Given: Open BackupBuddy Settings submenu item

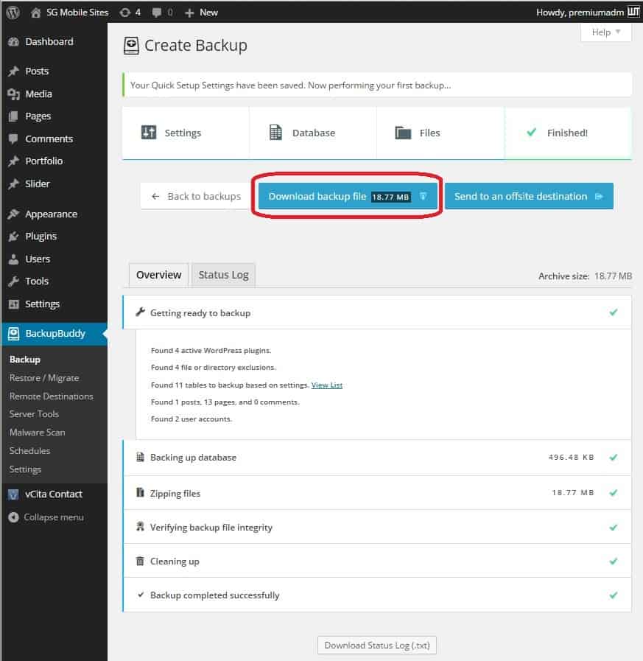Looking at the screenshot, I should [x=25, y=469].
